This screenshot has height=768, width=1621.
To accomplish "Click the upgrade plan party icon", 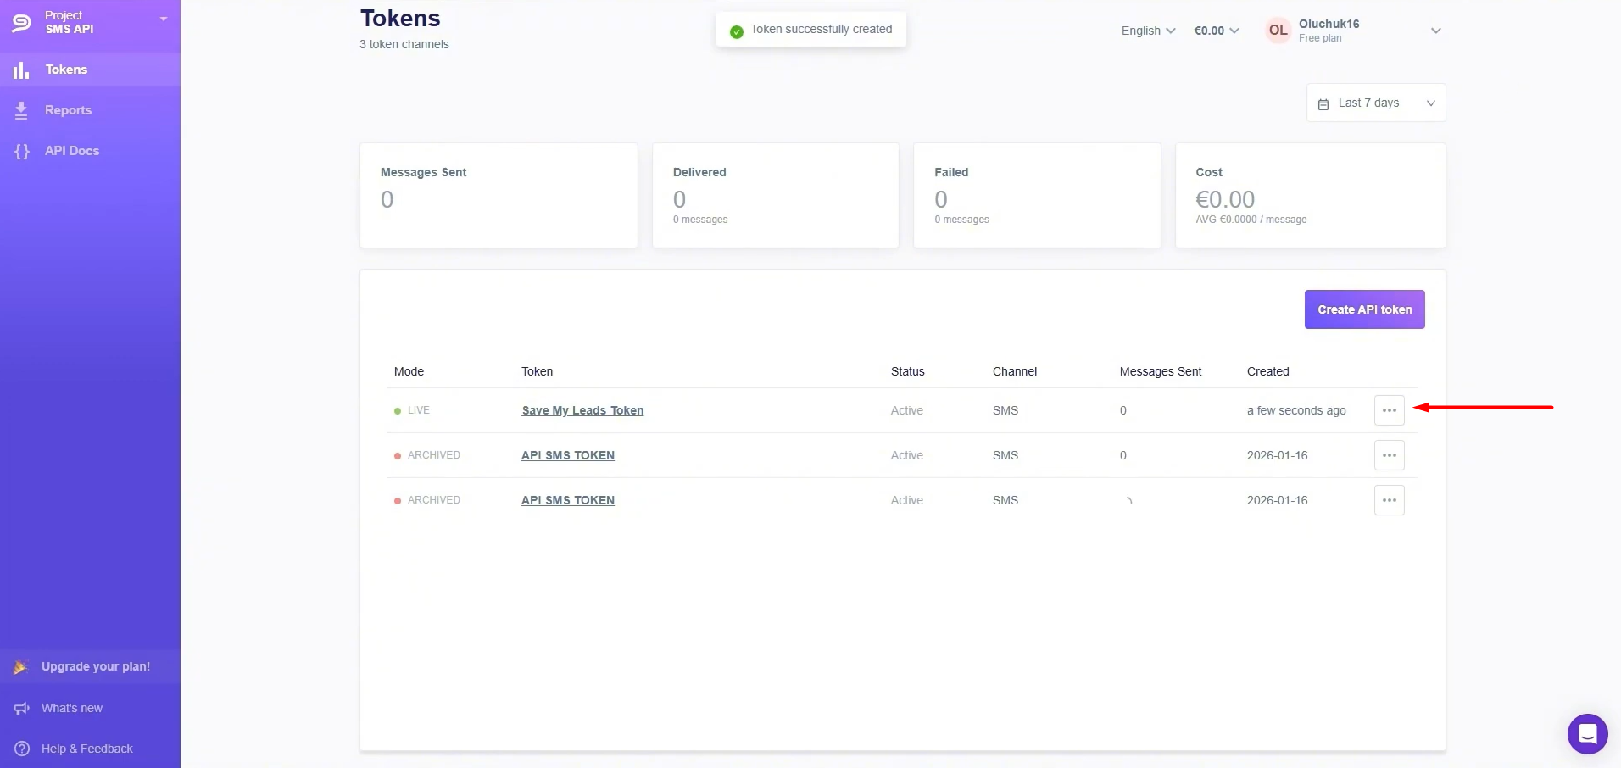I will point(21,667).
